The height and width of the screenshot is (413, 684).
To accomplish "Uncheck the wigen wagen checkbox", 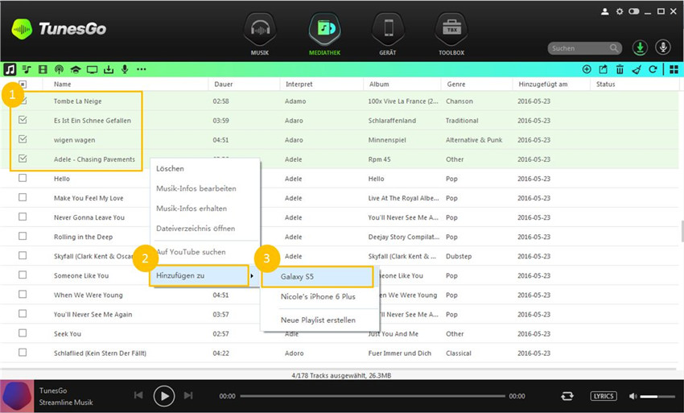I will tap(23, 139).
